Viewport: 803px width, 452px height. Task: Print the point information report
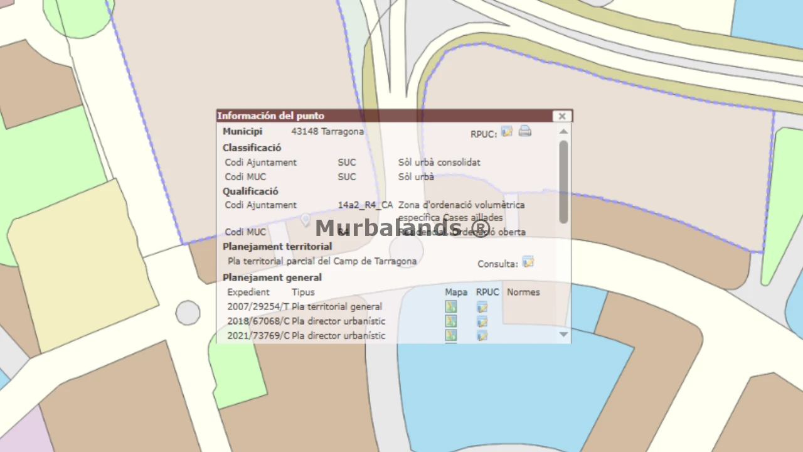point(525,131)
